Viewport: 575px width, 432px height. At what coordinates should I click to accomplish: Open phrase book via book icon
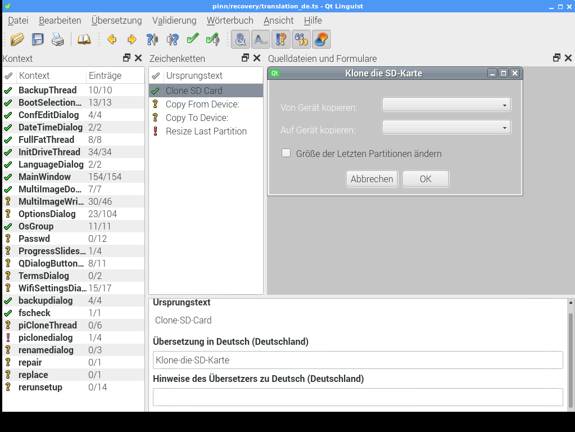(84, 39)
